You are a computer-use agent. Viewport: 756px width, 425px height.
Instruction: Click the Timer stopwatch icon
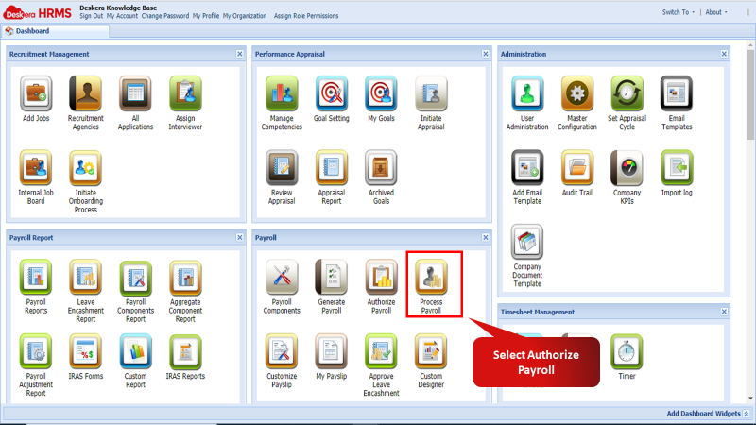pyautogui.click(x=627, y=351)
